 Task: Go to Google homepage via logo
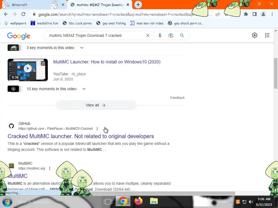19,36
